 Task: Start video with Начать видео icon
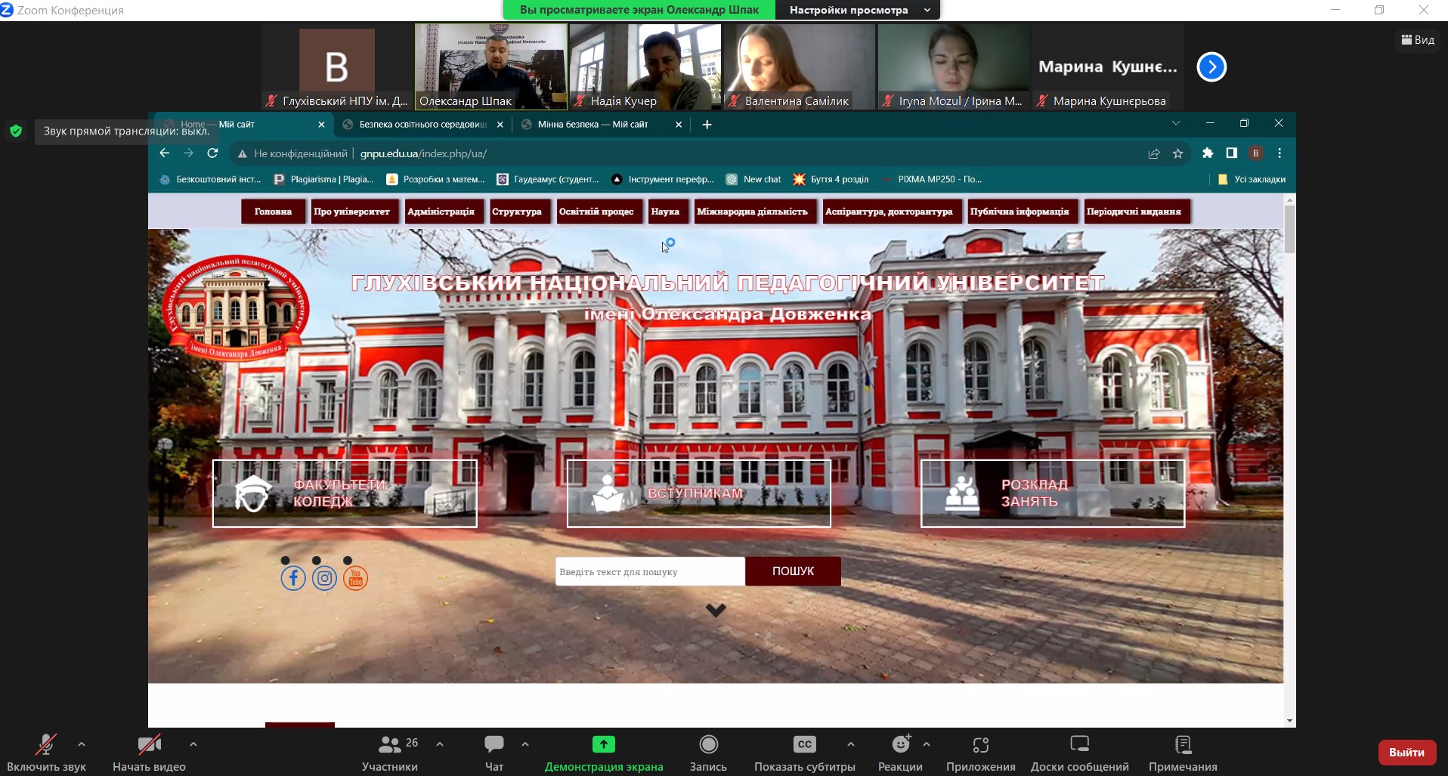(149, 745)
